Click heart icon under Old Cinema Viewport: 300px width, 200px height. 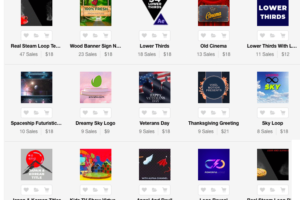[x=204, y=35]
